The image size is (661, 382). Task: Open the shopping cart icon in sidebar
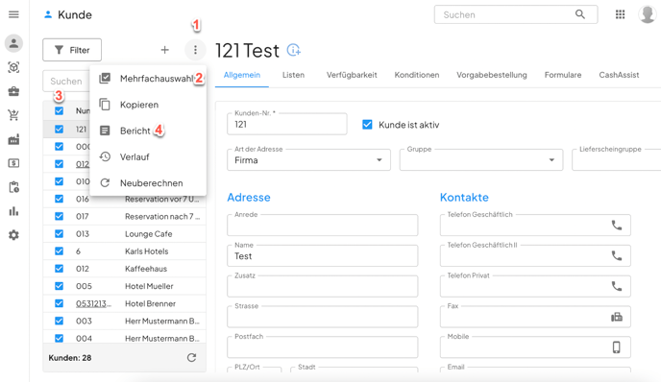13,115
